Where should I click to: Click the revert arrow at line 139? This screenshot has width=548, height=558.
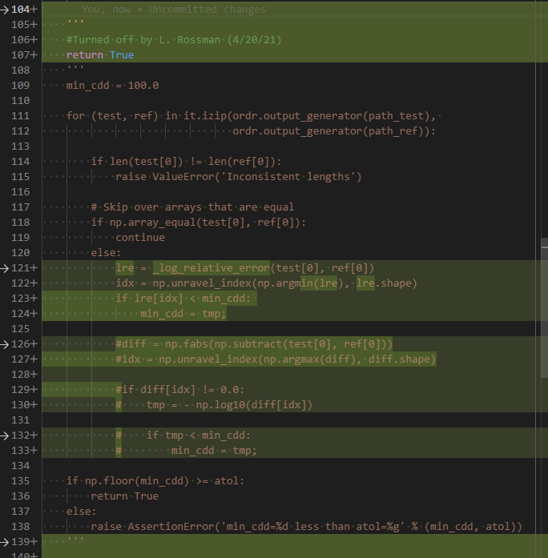pyautogui.click(x=4, y=542)
